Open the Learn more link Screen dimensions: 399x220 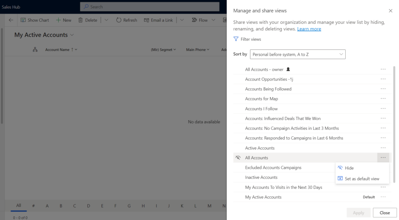pyautogui.click(x=309, y=29)
